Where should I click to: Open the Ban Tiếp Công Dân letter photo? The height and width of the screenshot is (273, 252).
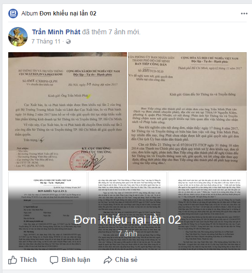click(187, 111)
